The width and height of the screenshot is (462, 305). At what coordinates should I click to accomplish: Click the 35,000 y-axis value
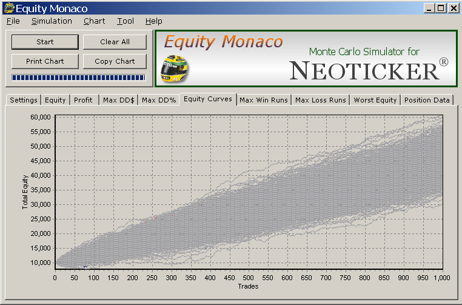click(41, 190)
